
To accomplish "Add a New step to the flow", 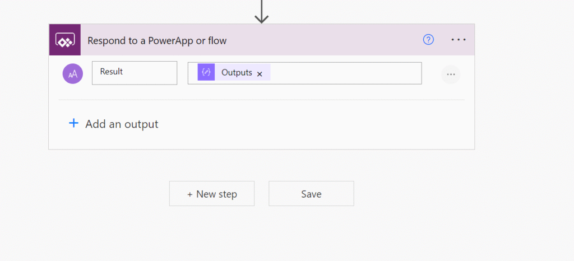I will (x=211, y=193).
